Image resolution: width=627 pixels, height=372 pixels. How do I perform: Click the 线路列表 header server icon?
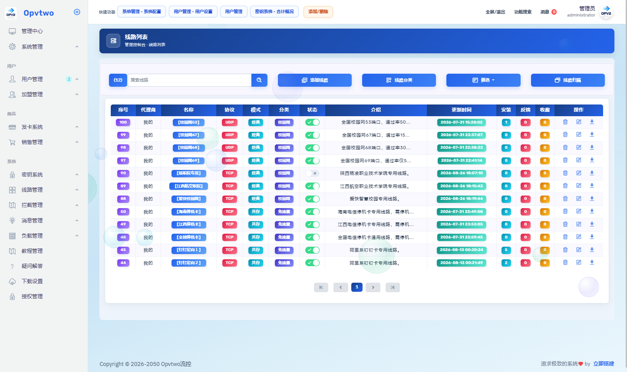pos(113,41)
